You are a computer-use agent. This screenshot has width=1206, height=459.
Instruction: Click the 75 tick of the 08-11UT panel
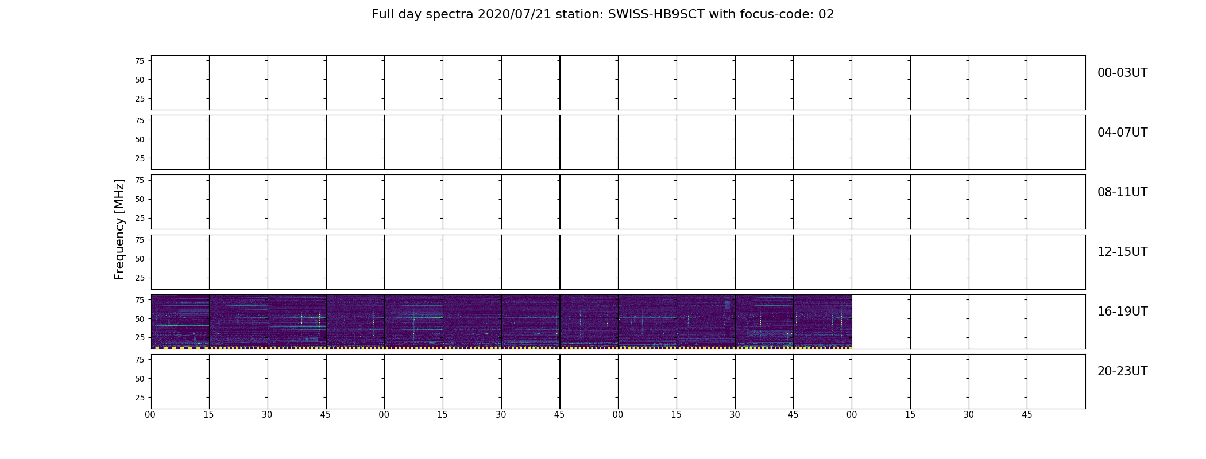click(140, 180)
